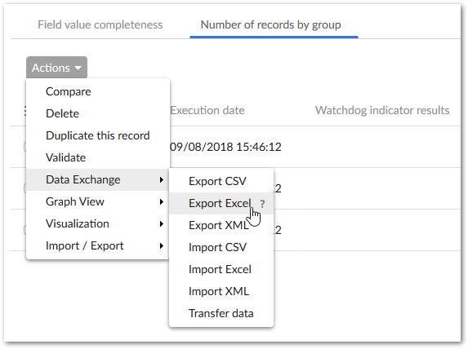Click Transfer data in the submenu
This screenshot has width=468, height=349.
pyautogui.click(x=221, y=314)
